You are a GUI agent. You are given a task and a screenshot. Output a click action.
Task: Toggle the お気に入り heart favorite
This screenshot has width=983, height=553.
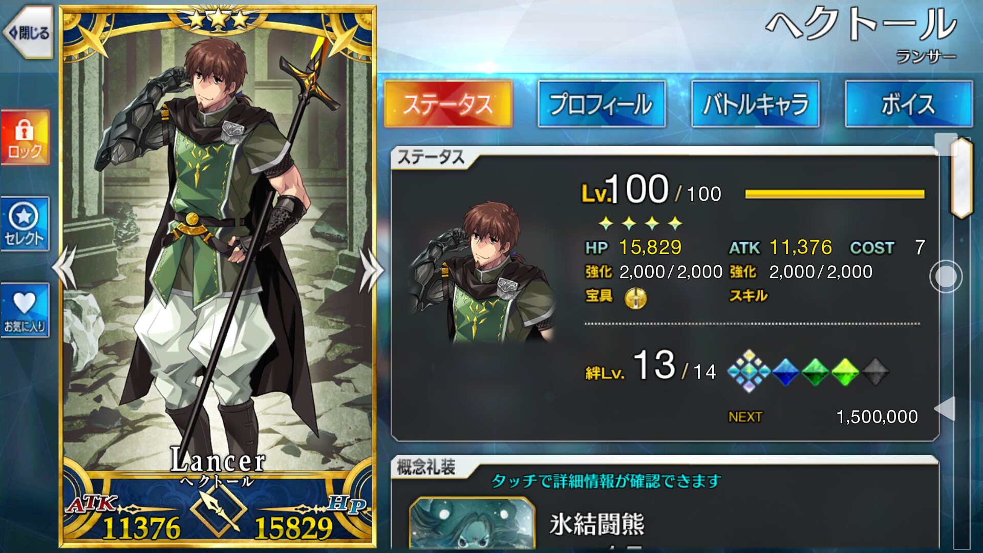coord(25,310)
